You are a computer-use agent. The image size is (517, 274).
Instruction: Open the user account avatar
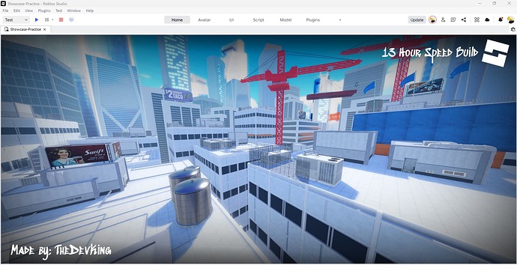point(511,19)
